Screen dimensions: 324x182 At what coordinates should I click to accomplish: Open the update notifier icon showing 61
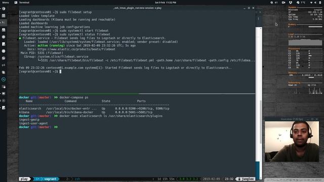[x=274, y=3]
